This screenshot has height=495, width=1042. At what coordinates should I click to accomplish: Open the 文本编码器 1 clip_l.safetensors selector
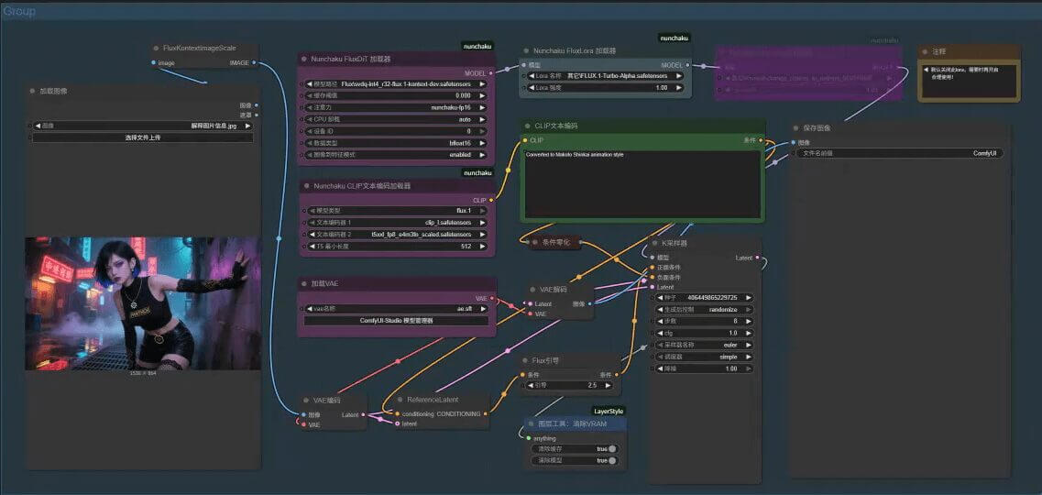397,223
